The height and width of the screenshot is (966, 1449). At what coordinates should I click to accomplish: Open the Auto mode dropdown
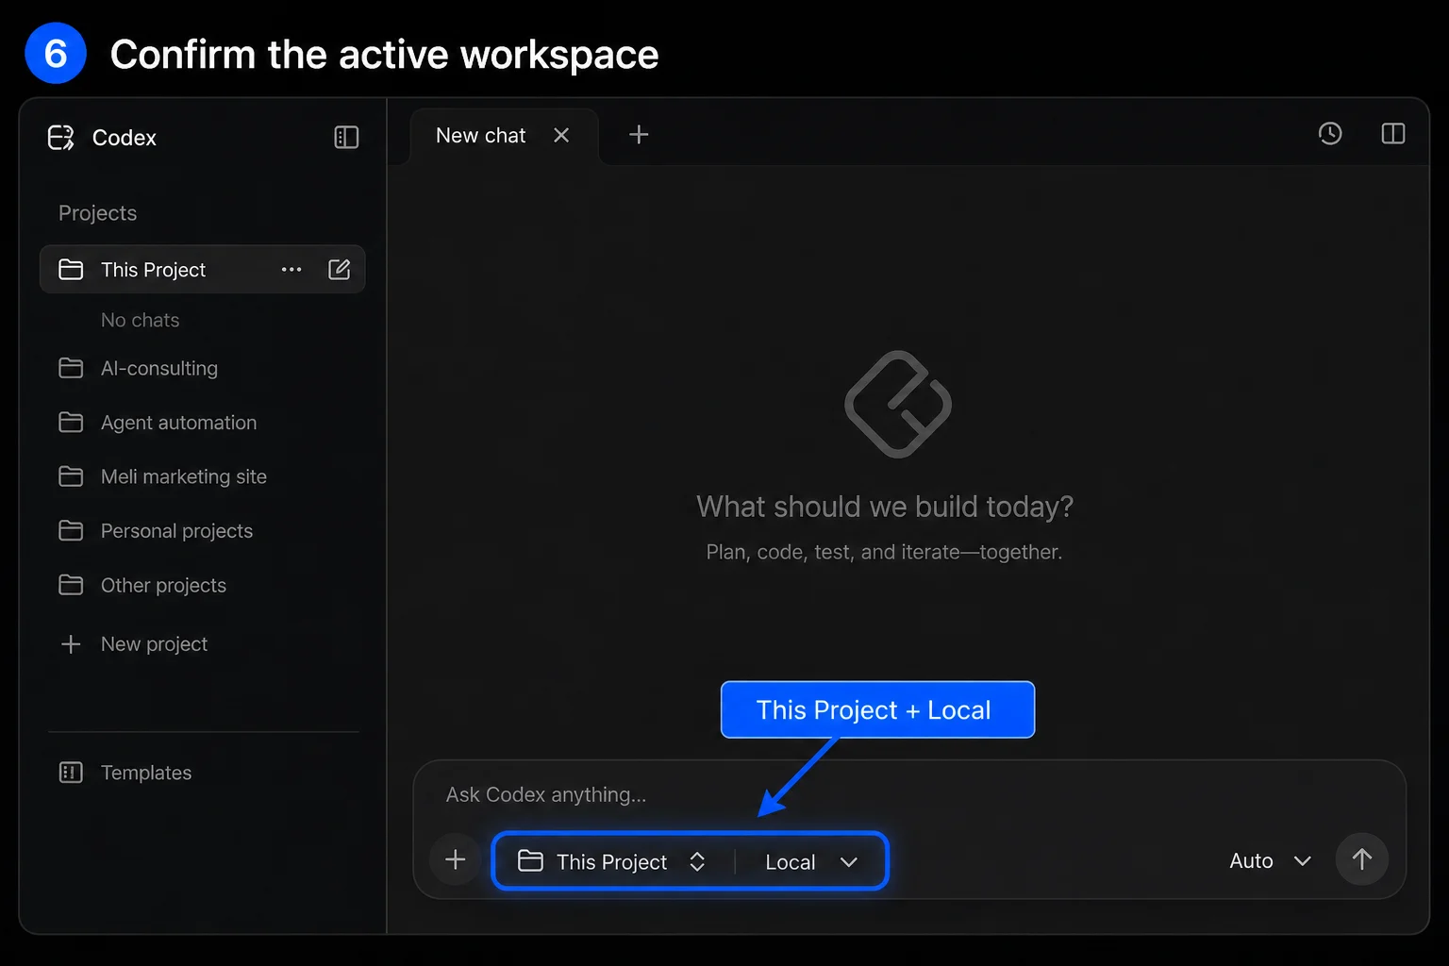[1270, 861]
